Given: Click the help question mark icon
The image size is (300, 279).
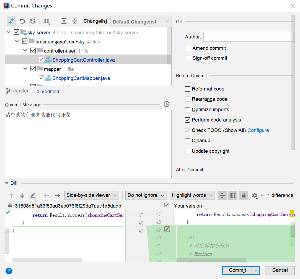Looking at the screenshot, I should pos(9,271).
